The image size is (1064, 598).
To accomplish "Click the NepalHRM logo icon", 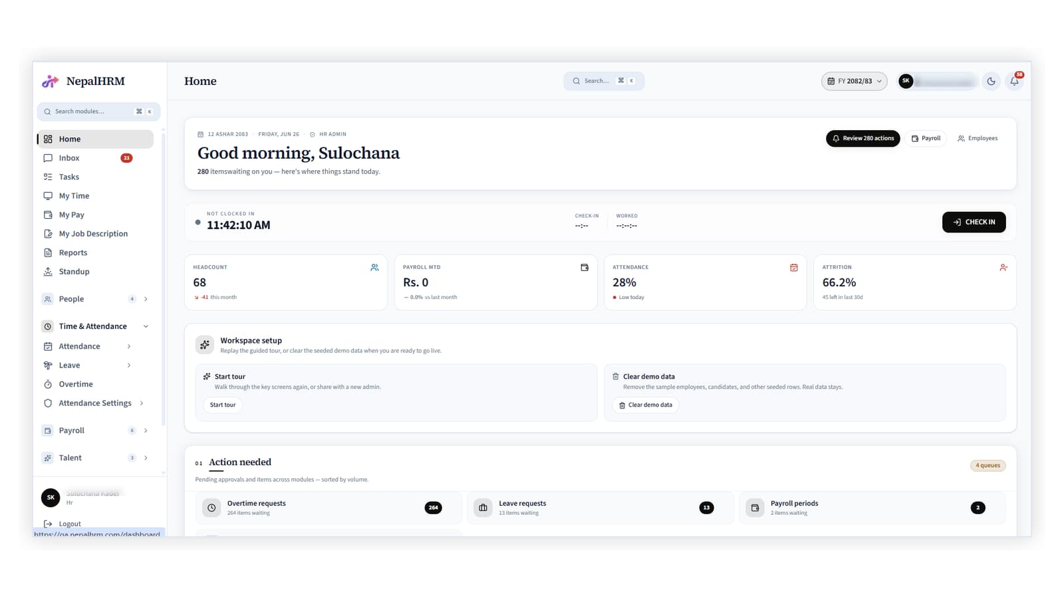I will [x=50, y=81].
